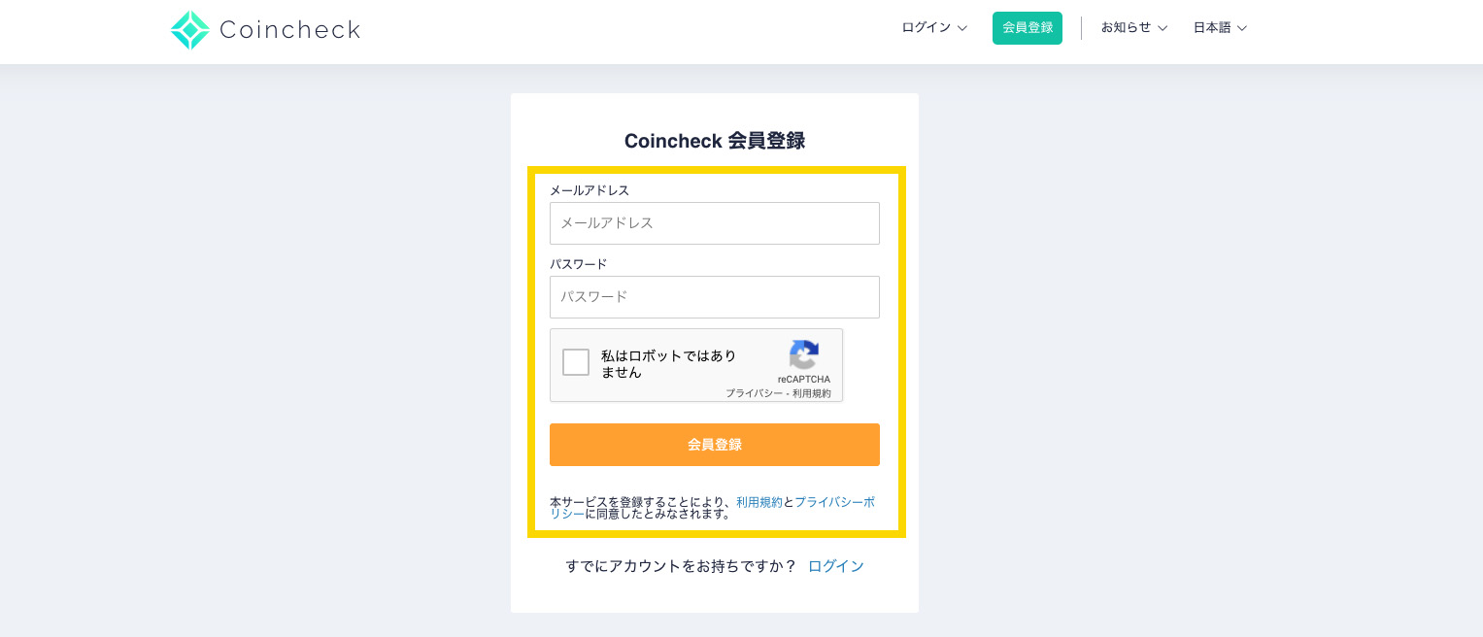Click the Coincheck wordmark in header
Screen dimensions: 1483x637
290,30
